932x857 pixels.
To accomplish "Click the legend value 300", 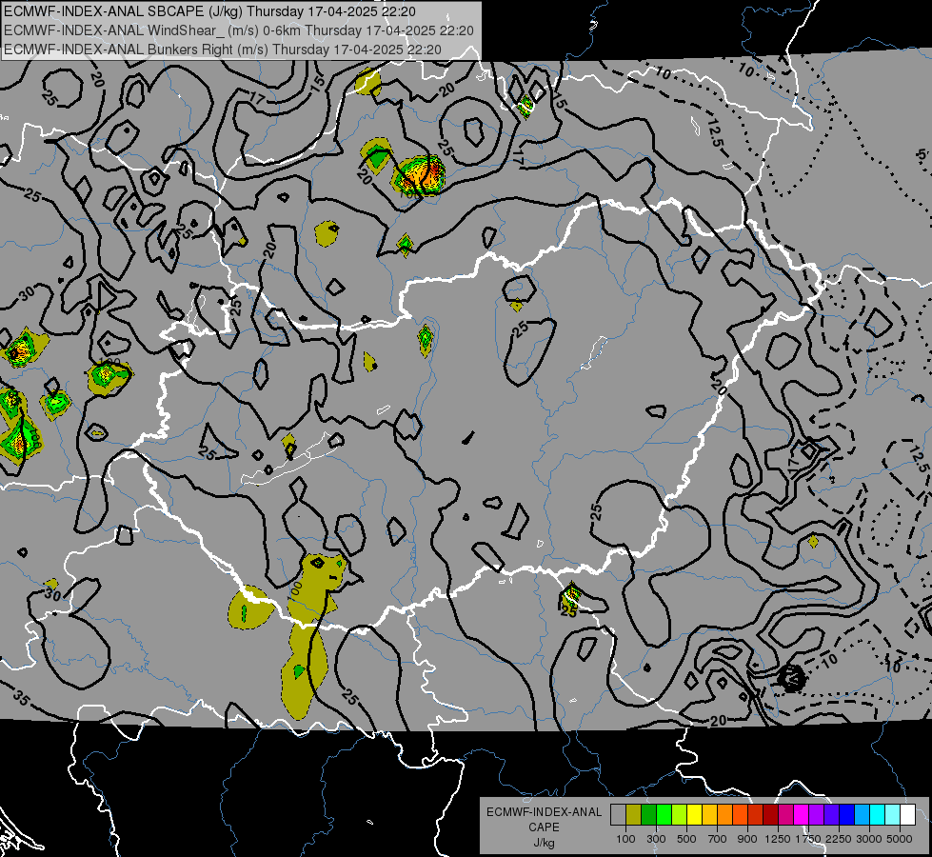I will tap(656, 839).
